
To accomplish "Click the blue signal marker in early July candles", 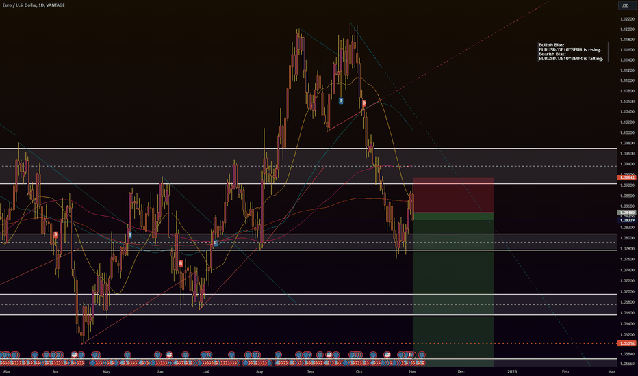I will [x=216, y=243].
